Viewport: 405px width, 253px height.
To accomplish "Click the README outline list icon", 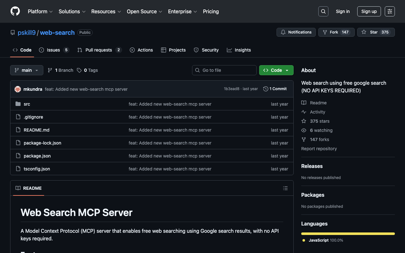I will [x=285, y=188].
